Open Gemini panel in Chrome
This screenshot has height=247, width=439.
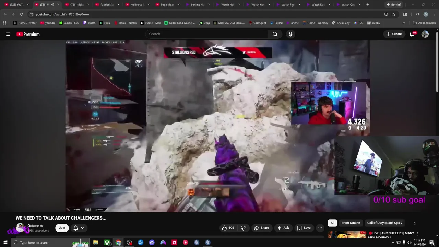pyautogui.click(x=393, y=5)
